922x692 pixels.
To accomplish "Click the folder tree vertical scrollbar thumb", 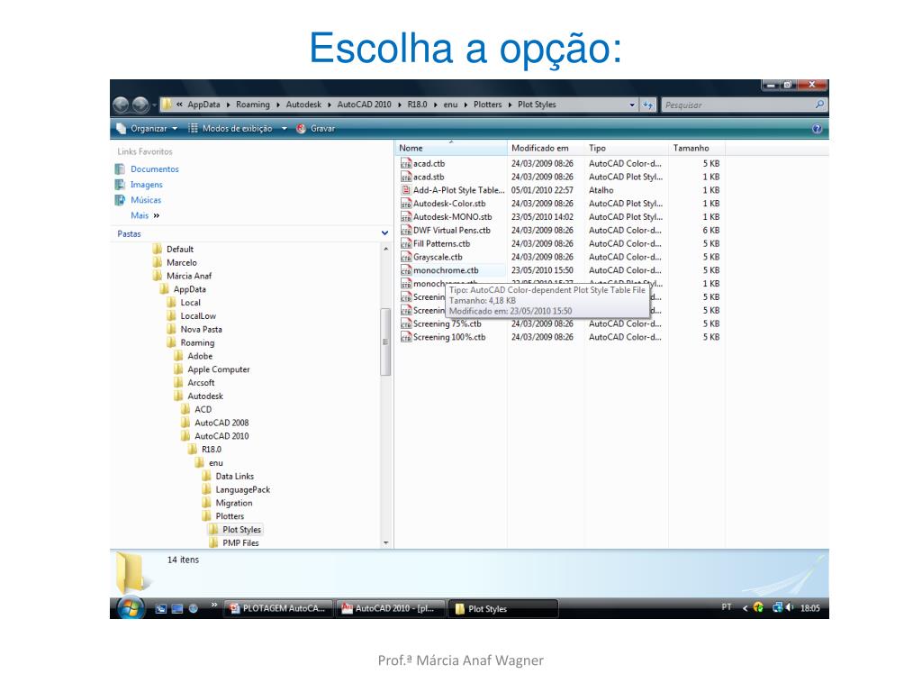I will tap(385, 341).
